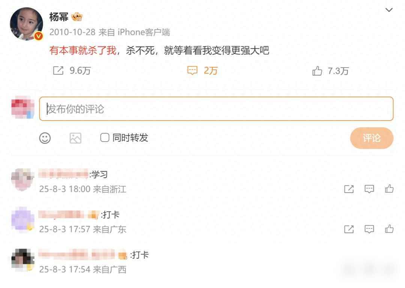Click the image upload icon
This screenshot has height=288, width=405.
coord(75,138)
